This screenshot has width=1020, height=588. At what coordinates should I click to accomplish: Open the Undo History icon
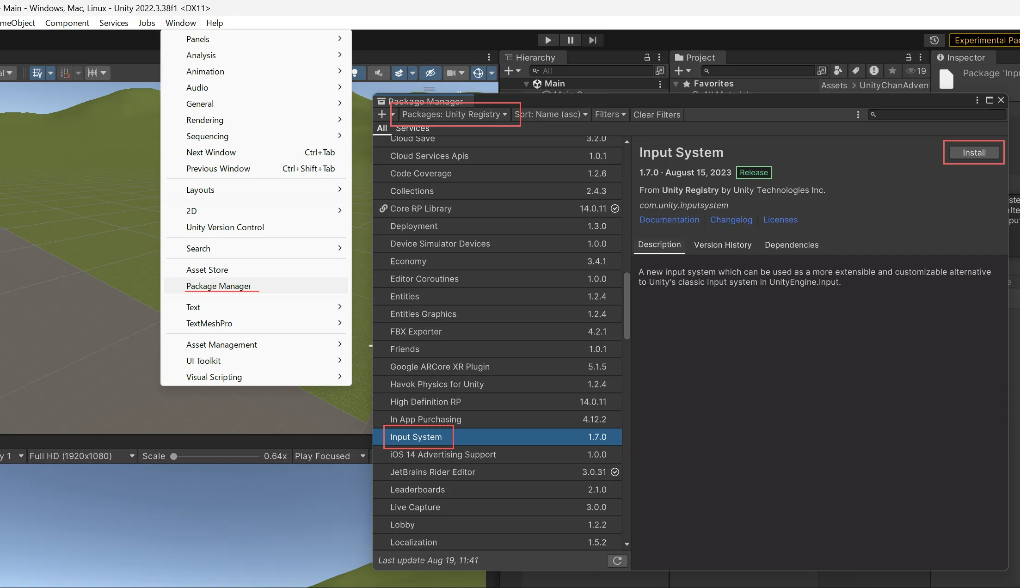point(934,40)
